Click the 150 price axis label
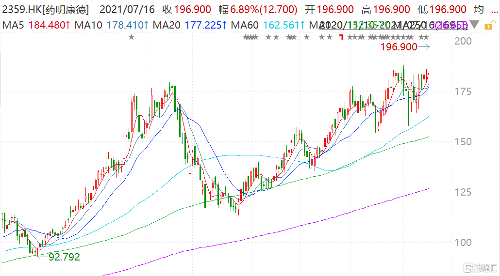Screen dimensions: 500x276 (x=463, y=142)
